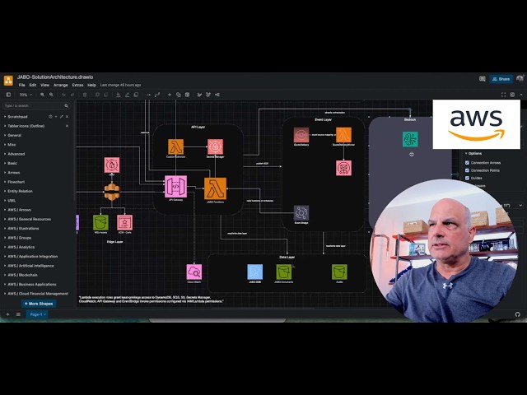Open the File menu
527x395 pixels.
click(22, 85)
